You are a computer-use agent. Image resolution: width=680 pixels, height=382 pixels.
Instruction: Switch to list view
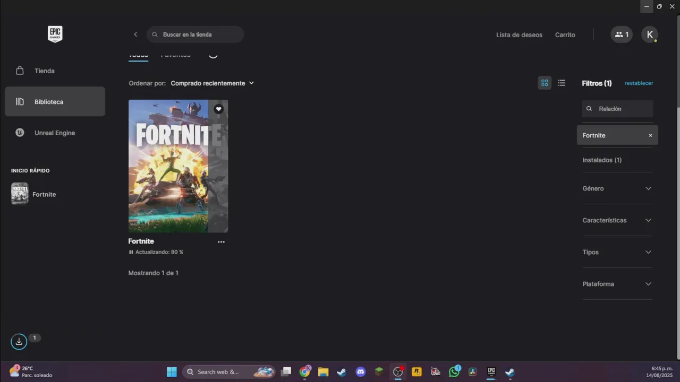point(562,83)
